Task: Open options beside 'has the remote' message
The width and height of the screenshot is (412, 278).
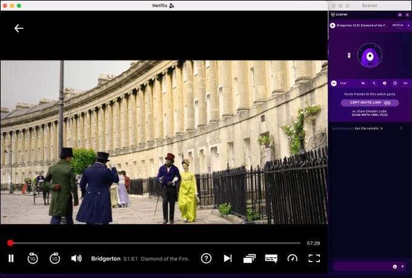Action: (x=401, y=128)
